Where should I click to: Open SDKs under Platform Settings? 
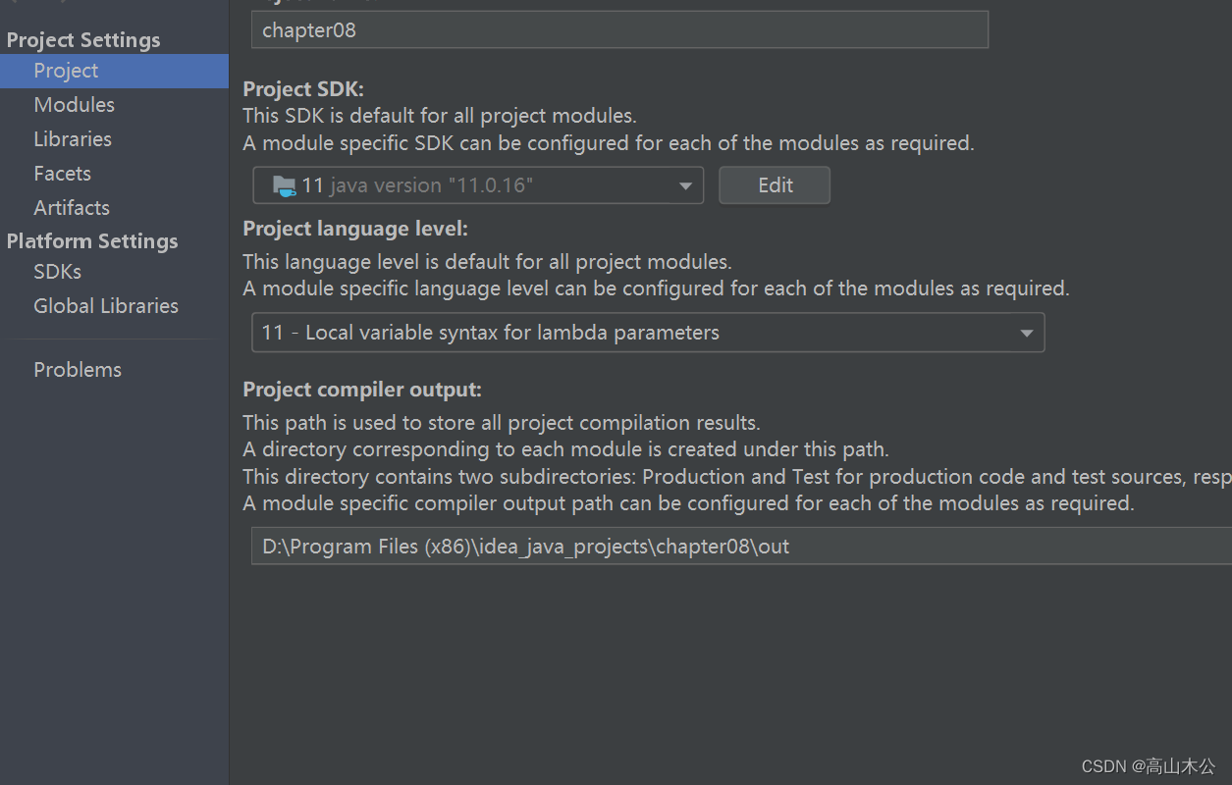(x=56, y=271)
